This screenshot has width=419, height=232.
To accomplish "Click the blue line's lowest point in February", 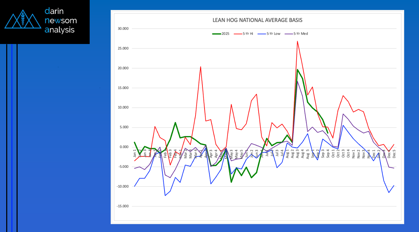I will tap(165, 196).
